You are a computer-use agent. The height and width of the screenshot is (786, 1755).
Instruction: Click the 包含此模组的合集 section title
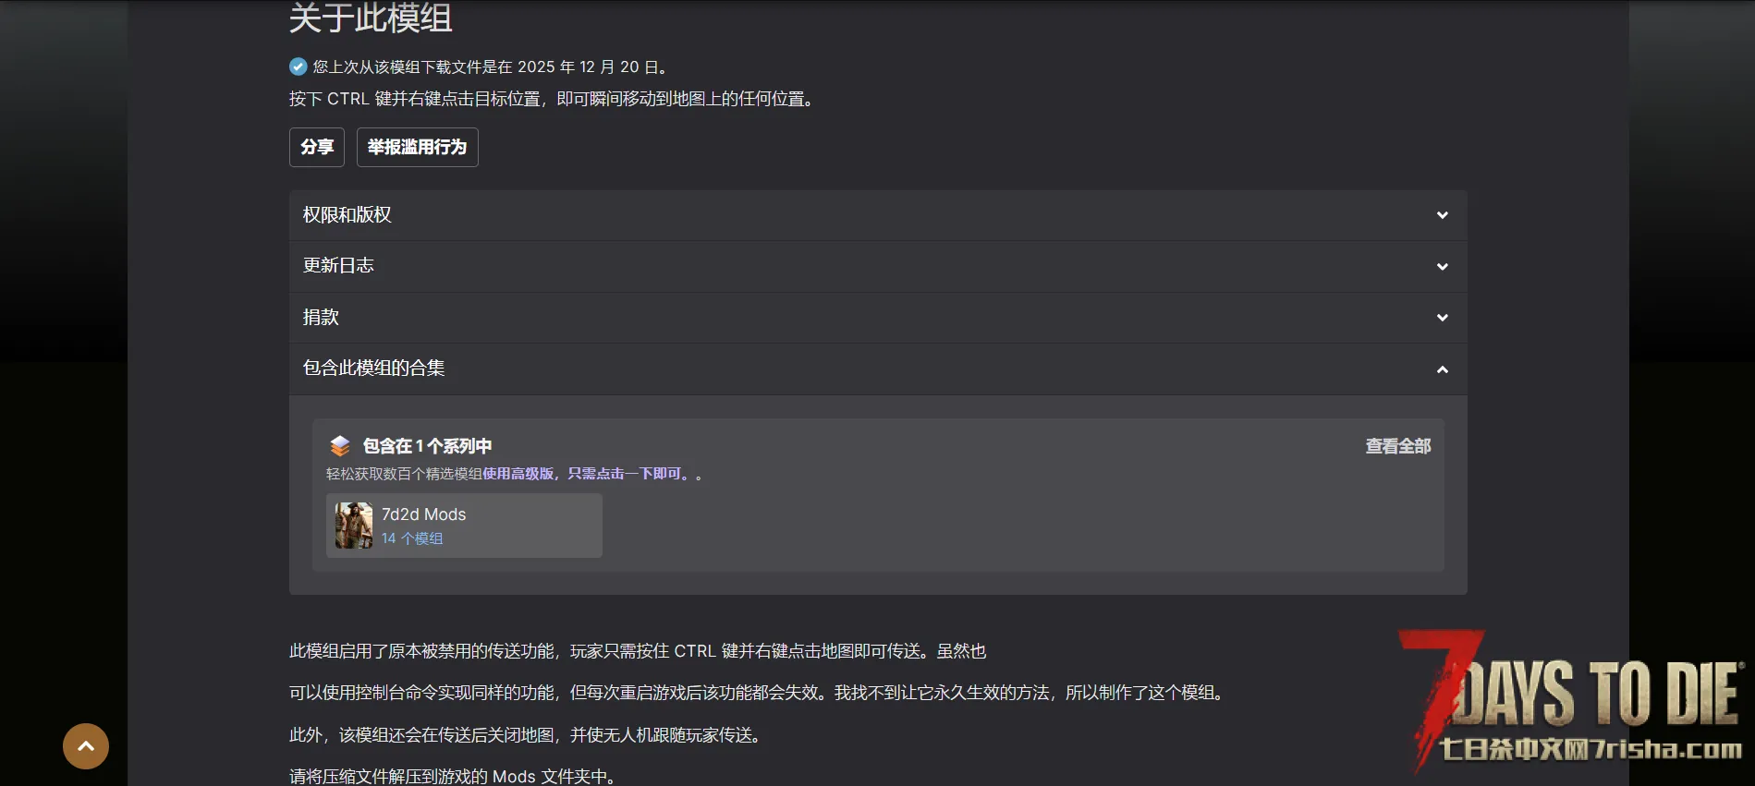click(x=373, y=369)
